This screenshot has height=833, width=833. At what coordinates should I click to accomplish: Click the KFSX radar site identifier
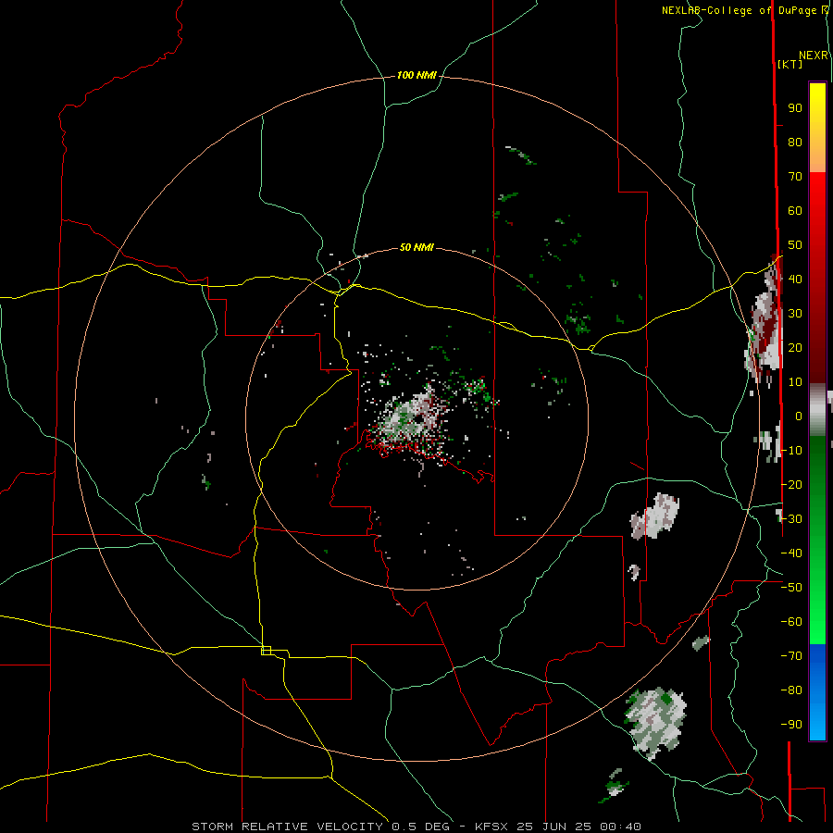click(x=492, y=827)
